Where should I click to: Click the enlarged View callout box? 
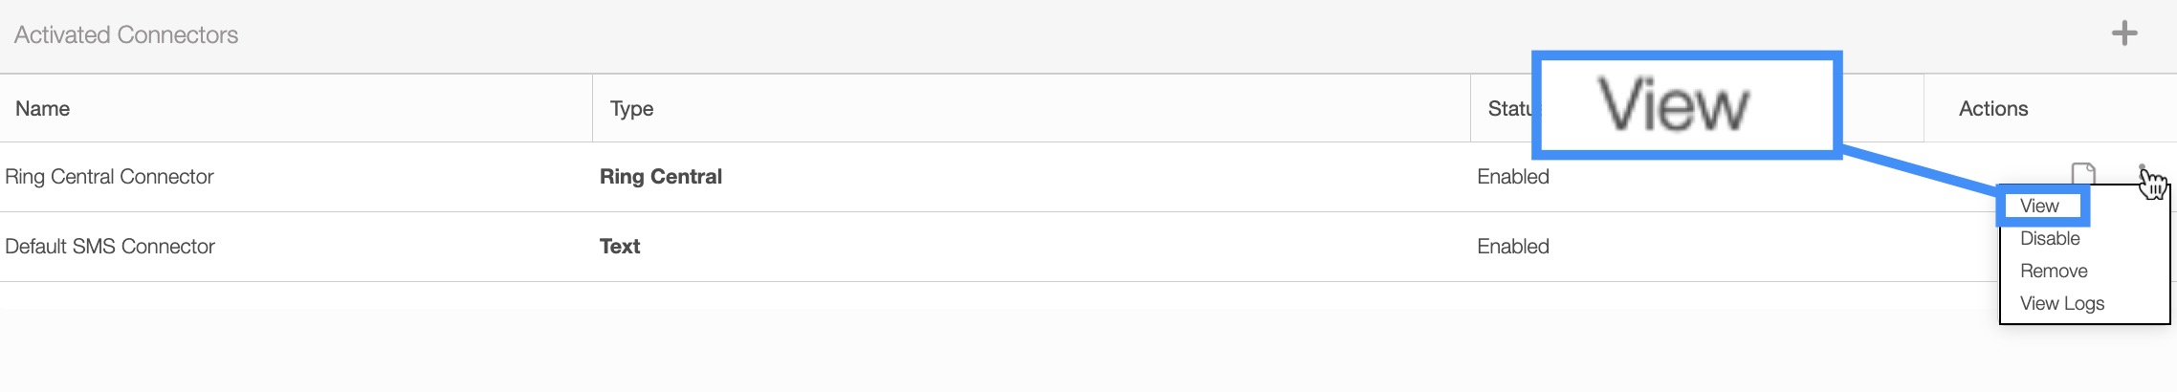click(x=1686, y=104)
